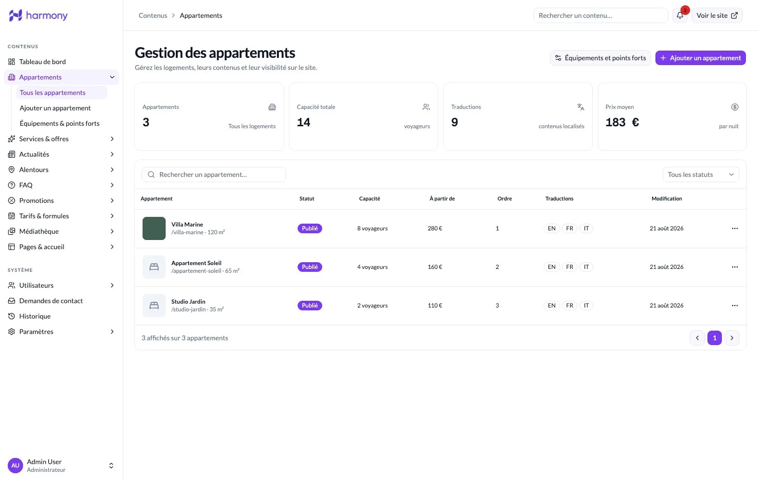Sort by the Ordre column header
This screenshot has width=758, height=481.
505,199
